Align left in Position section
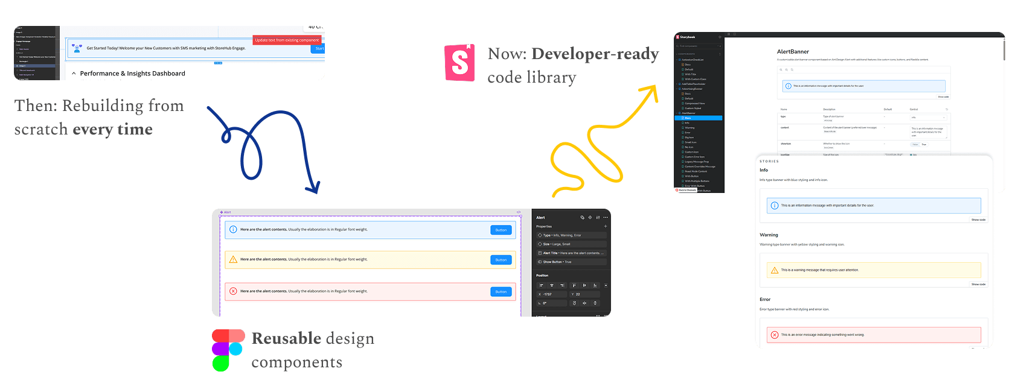Screen dimensions: 1024x386 pos(542,285)
